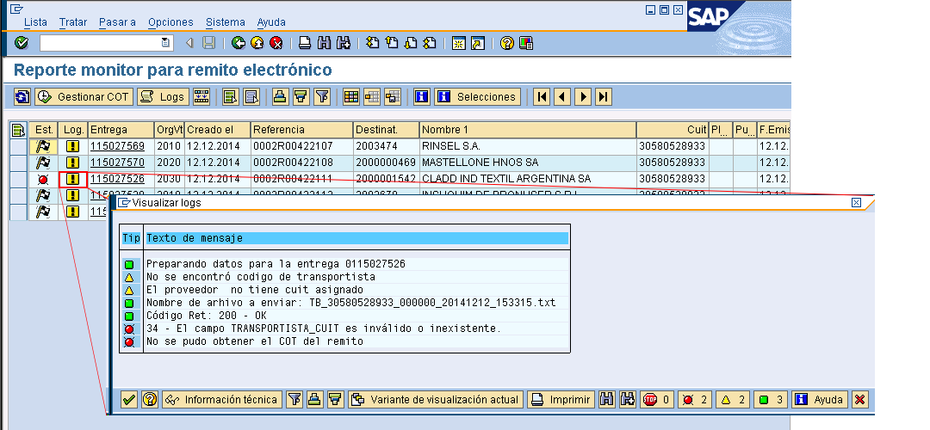
Task: Select the row selector for MASTELLONE HNOS SA row
Action: pyautogui.click(x=19, y=163)
